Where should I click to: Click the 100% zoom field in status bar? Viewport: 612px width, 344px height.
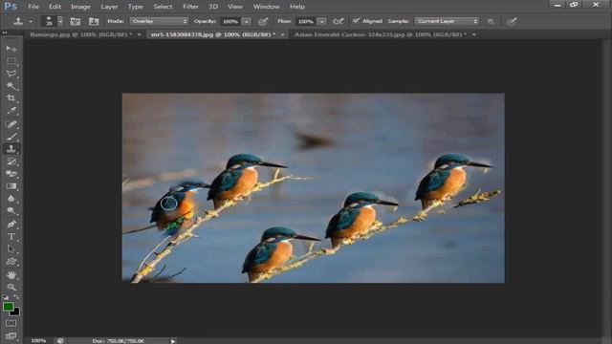coord(38,340)
